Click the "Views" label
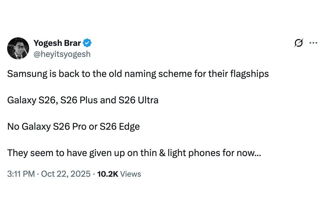325x216 pixels. tap(131, 174)
